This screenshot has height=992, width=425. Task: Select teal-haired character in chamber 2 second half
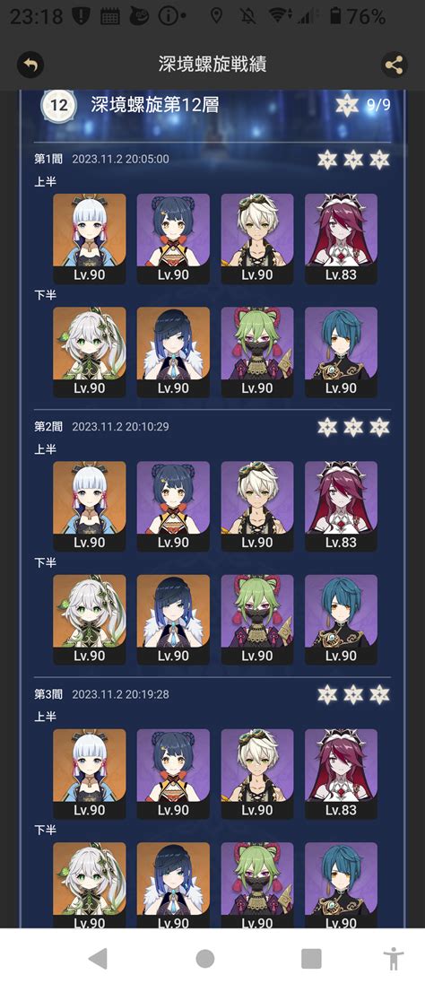pyautogui.click(x=341, y=620)
